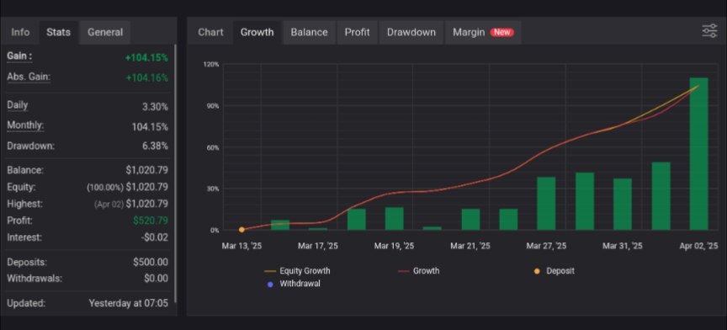Click the +104.15% gain value
Image resolution: width=727 pixels, height=330 pixels.
[146, 58]
